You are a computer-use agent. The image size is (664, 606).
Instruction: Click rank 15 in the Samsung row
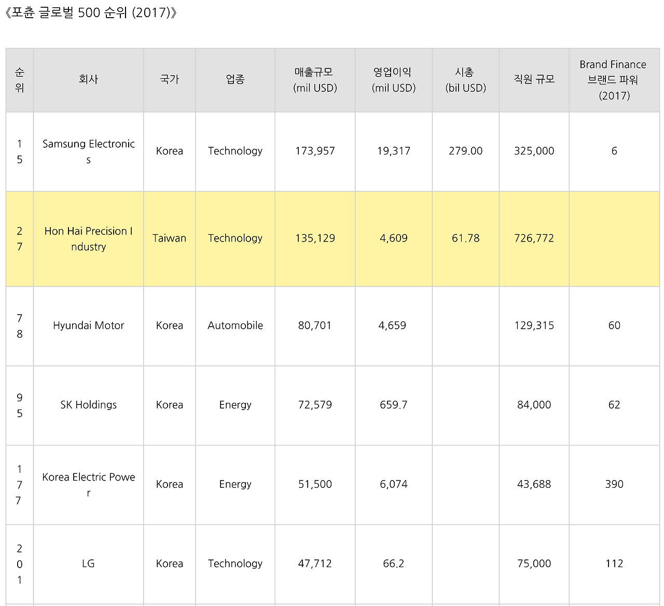(x=20, y=151)
